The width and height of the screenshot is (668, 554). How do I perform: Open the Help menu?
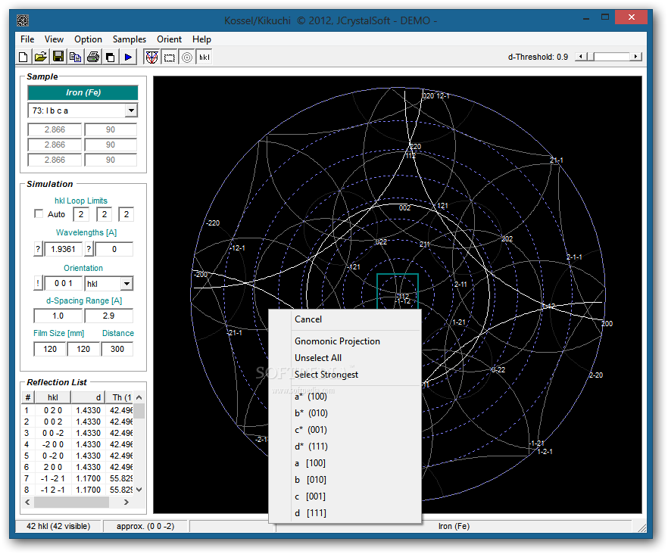(x=201, y=39)
